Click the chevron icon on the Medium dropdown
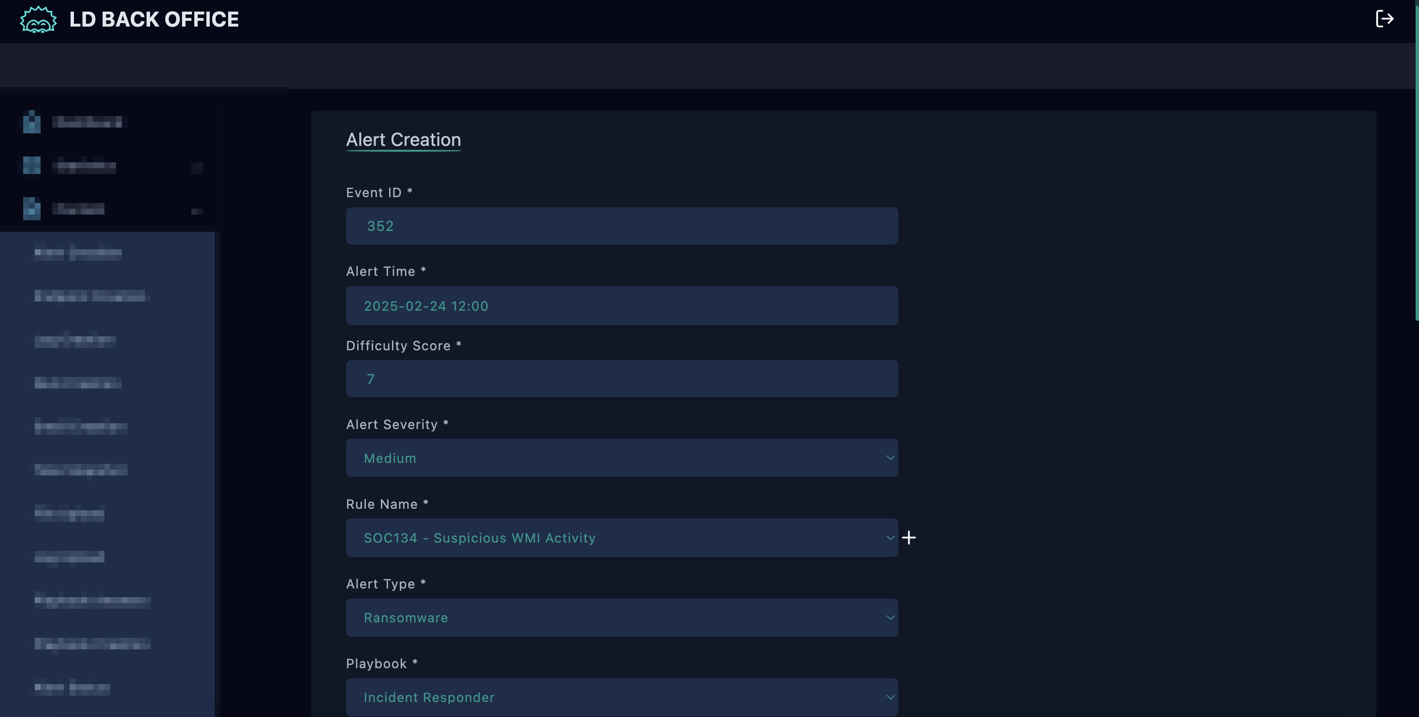Viewport: 1419px width, 717px height. 891,458
